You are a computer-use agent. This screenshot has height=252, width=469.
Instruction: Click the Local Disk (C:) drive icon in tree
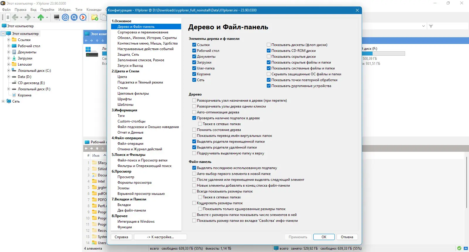click(x=14, y=71)
